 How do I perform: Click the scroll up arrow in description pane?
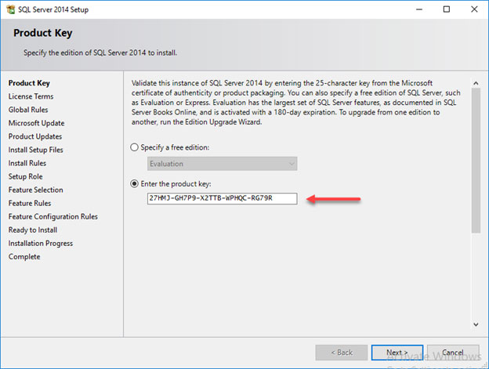coord(476,83)
